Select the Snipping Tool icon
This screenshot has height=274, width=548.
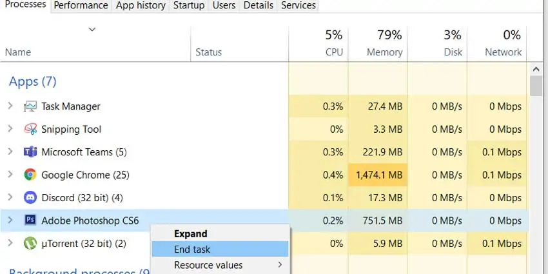click(30, 130)
